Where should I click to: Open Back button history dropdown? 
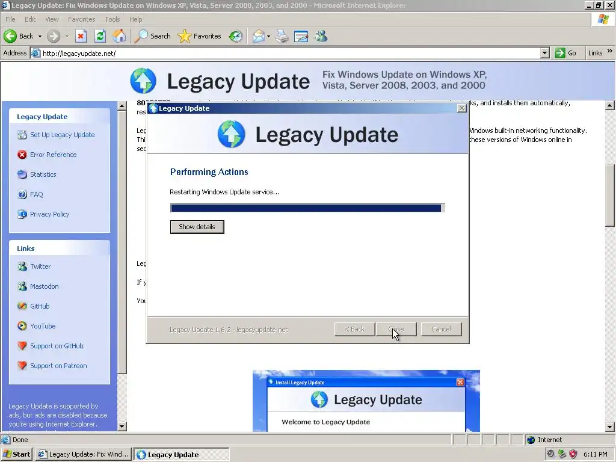(x=40, y=36)
